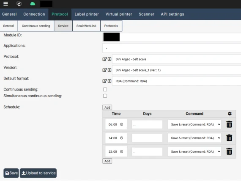The width and height of the screenshot is (241, 181).
Task: Click the Command column header
Action: (x=194, y=114)
